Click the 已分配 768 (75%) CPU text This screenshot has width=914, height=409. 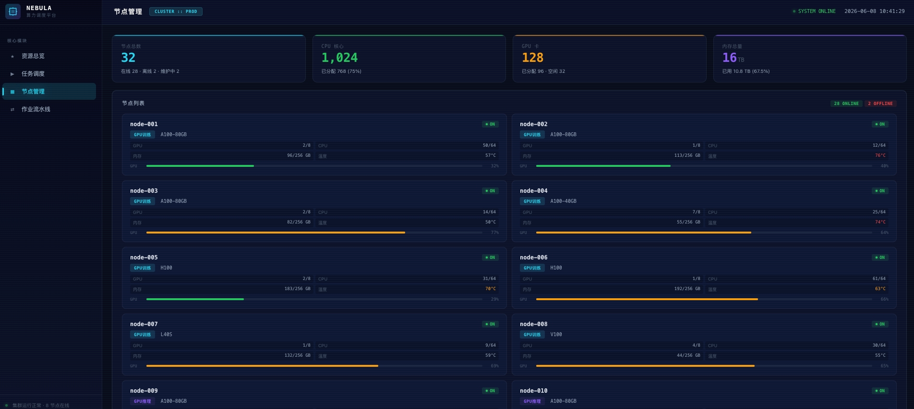pyautogui.click(x=341, y=71)
